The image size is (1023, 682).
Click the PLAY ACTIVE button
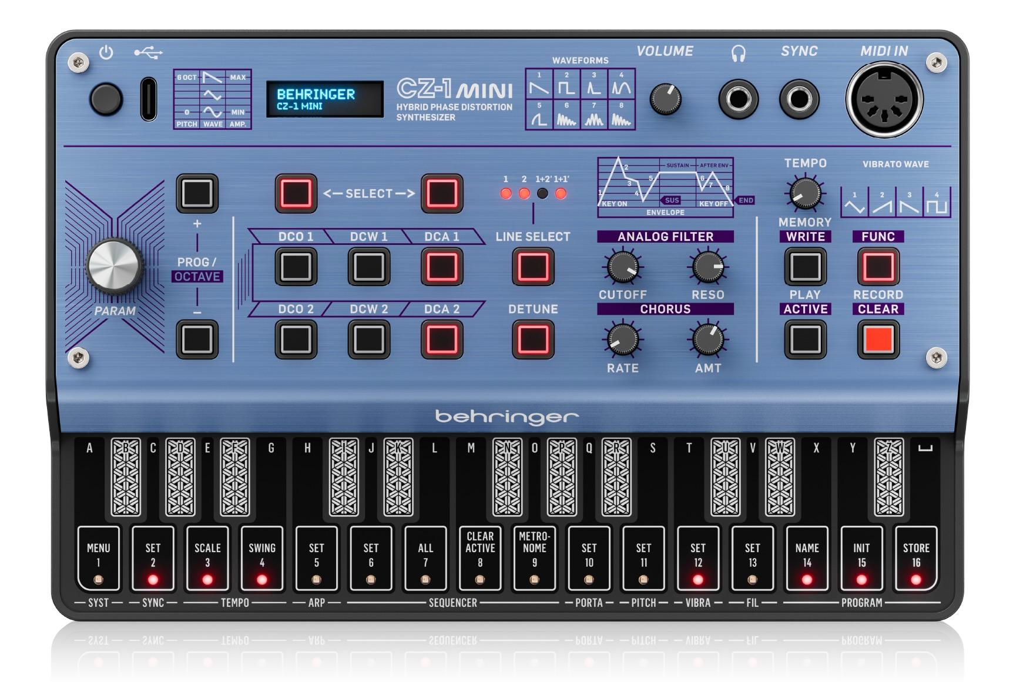(x=805, y=340)
